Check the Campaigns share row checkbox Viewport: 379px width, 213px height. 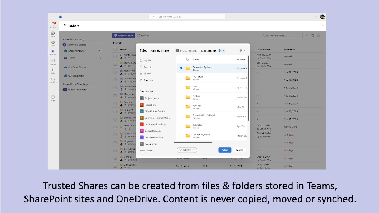pos(115,166)
